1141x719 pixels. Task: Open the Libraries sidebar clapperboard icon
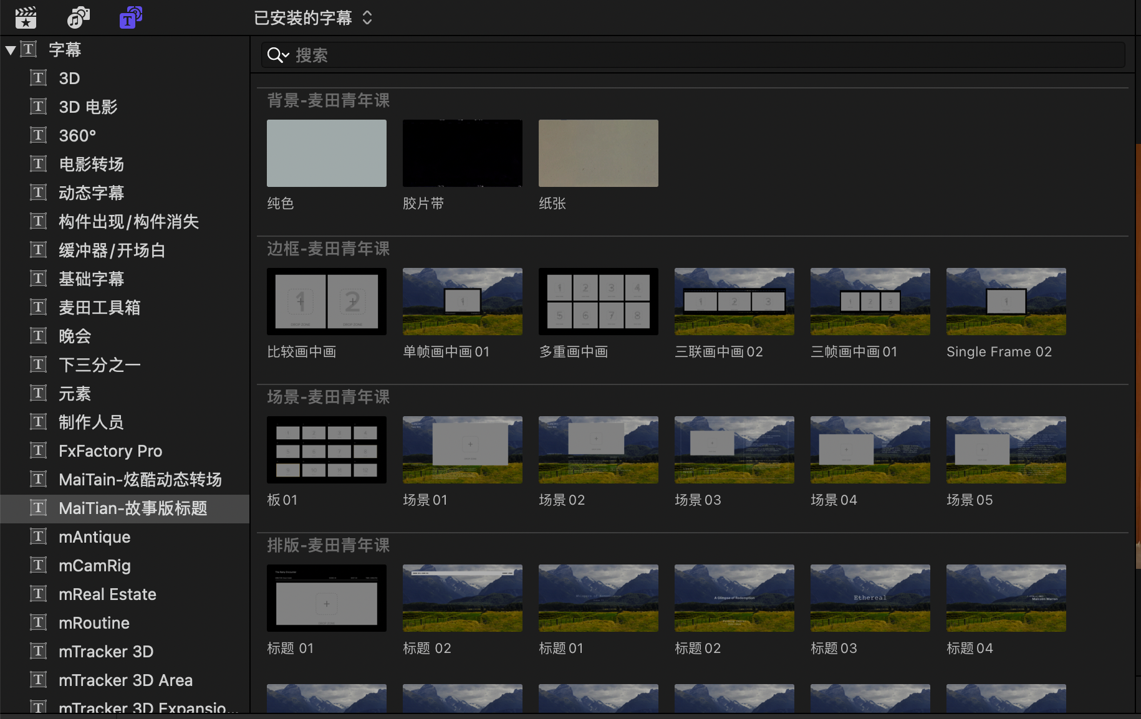26,17
